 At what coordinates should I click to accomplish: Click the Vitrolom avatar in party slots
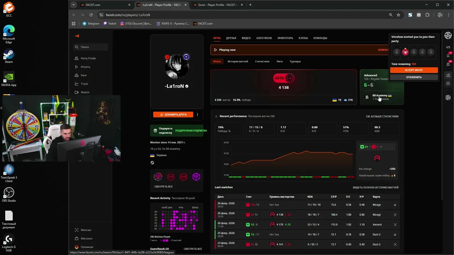(405, 52)
